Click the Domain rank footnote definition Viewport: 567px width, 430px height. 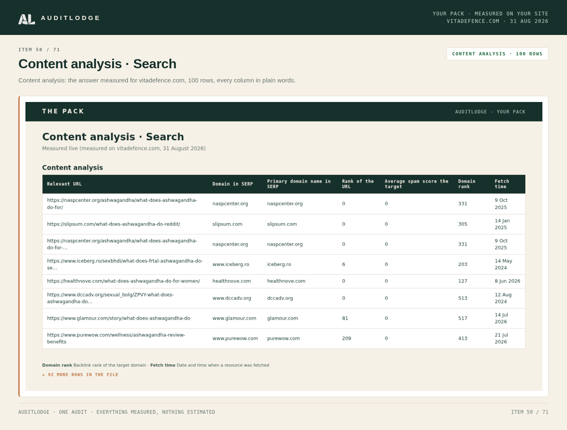click(94, 365)
